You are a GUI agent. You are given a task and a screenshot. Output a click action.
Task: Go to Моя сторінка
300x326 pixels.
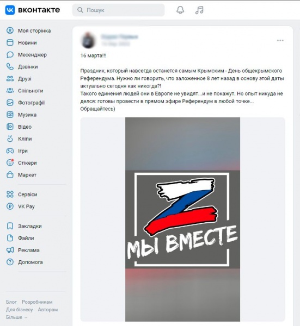tap(34, 31)
